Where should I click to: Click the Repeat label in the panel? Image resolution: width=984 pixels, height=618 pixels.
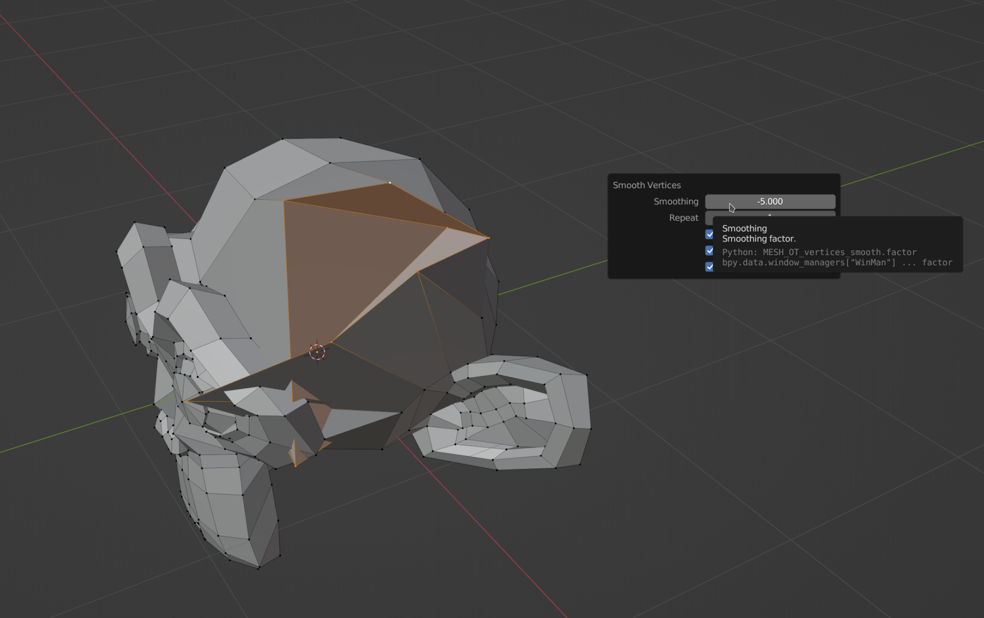pos(683,217)
